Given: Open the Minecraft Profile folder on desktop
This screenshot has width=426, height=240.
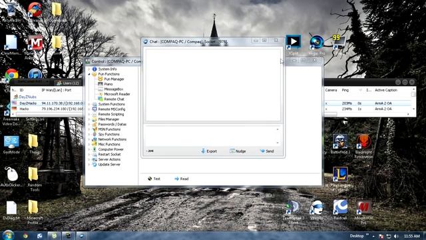Looking at the screenshot, I should point(35,212).
